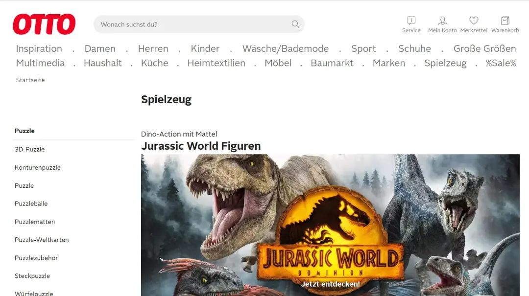This screenshot has height=296, width=529.
Task: Open the Sport menu
Action: (x=363, y=48)
